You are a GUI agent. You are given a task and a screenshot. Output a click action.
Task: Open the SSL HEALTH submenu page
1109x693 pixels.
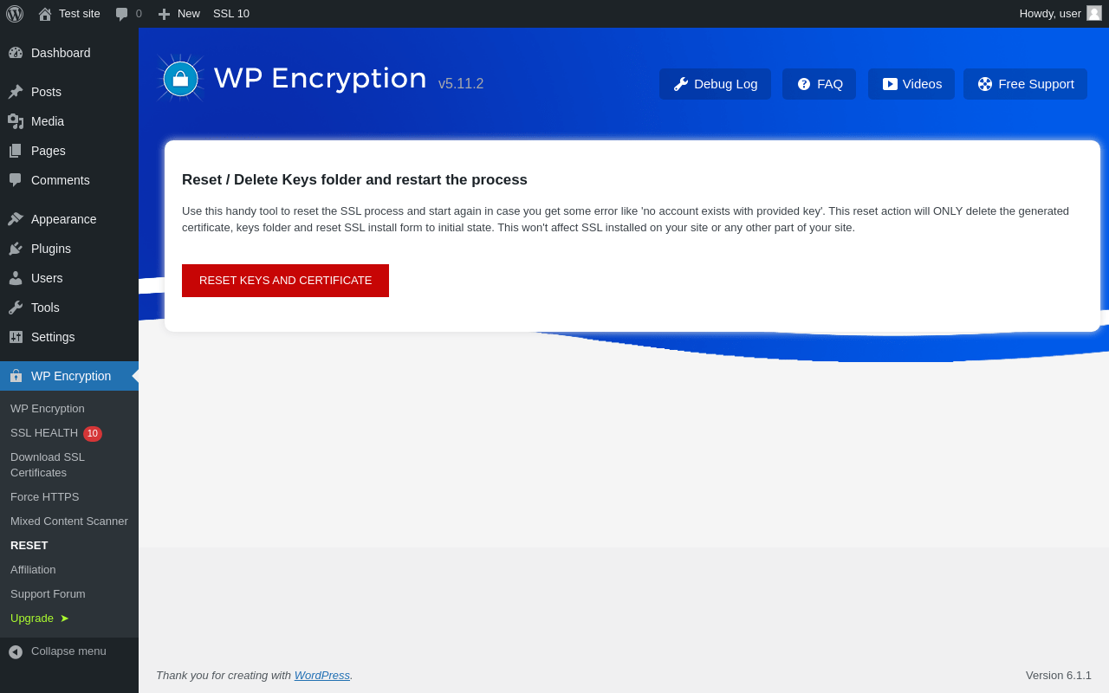tap(44, 433)
